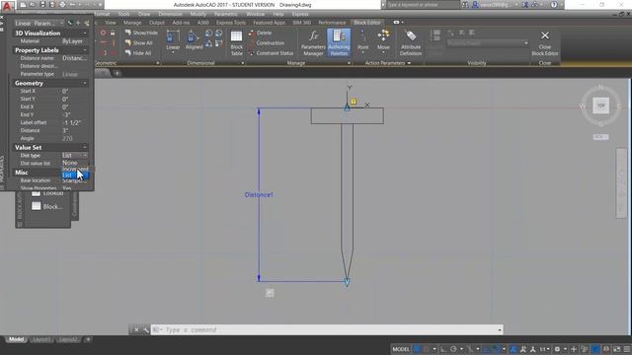The width and height of the screenshot is (632, 355).
Task: Click Show/Hide geometric constraints
Action: point(141,33)
